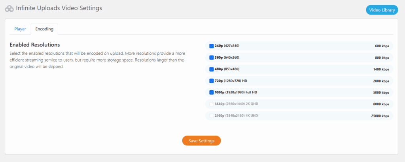Viewport: 405px width, 162px height.
Task: Select the Encoding tab
Action: pos(44,29)
